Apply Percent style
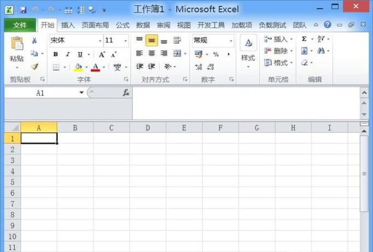 (216, 55)
